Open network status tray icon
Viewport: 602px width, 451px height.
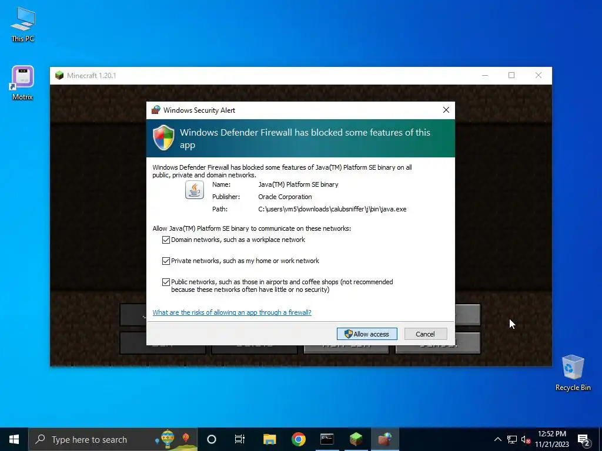[x=512, y=439]
